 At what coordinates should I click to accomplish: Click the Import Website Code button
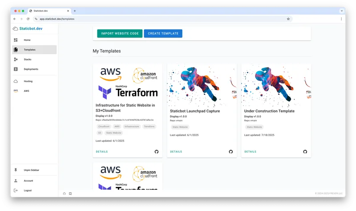120,34
